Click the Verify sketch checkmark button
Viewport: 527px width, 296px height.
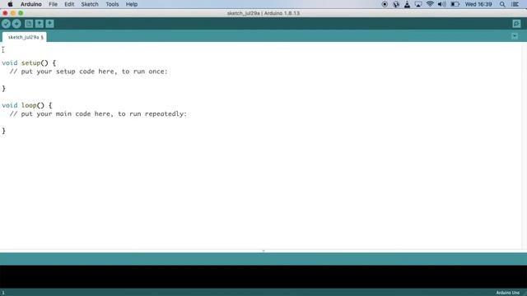6,24
